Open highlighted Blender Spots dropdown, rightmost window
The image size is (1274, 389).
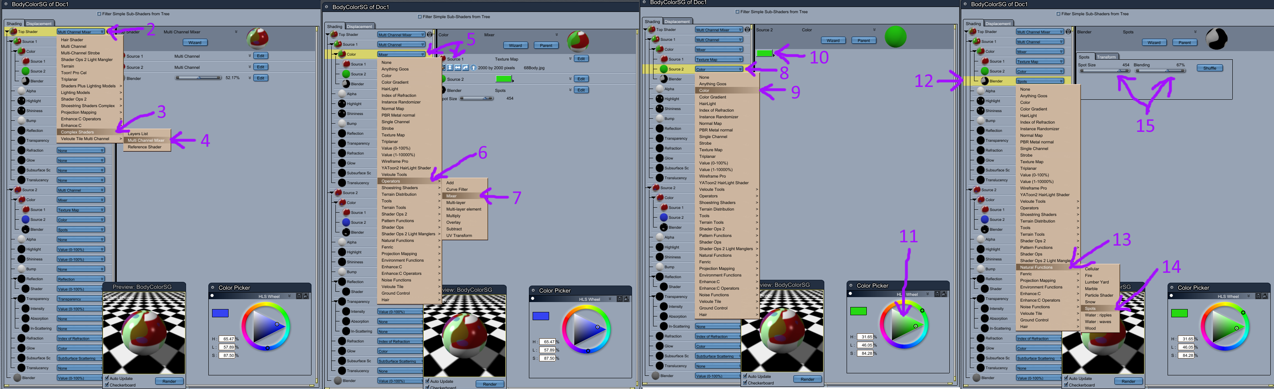pos(1040,81)
